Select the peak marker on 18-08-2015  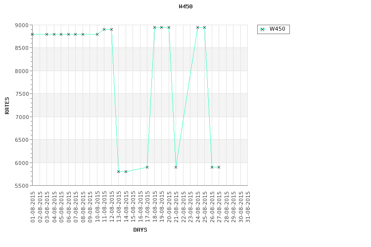[154, 27]
